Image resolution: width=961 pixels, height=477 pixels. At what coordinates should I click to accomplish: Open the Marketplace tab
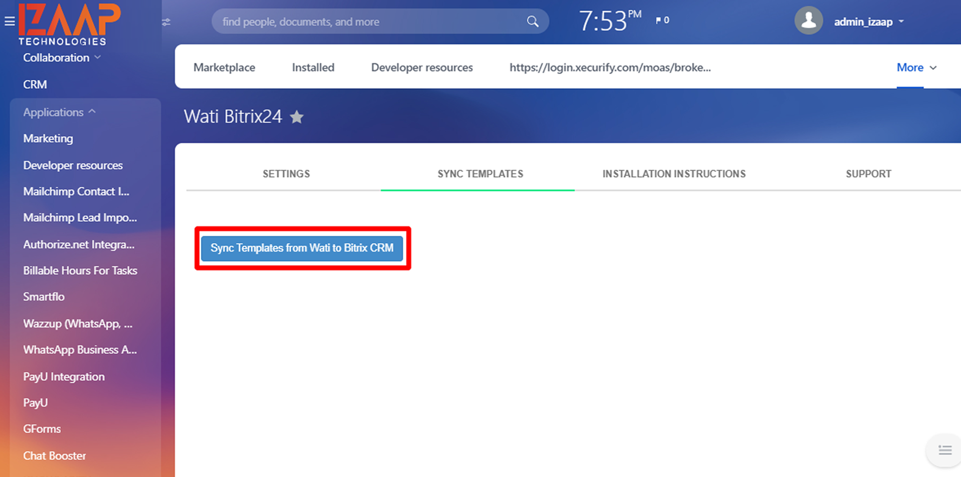(224, 68)
